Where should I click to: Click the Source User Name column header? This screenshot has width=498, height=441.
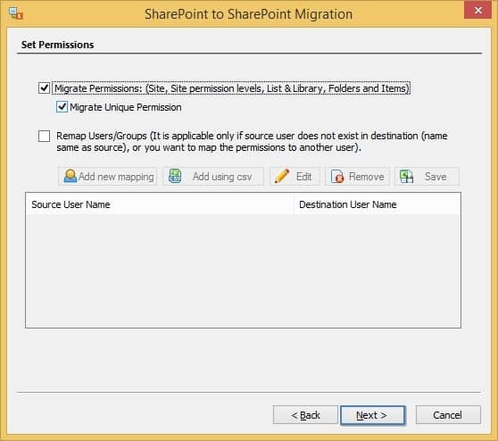click(160, 204)
